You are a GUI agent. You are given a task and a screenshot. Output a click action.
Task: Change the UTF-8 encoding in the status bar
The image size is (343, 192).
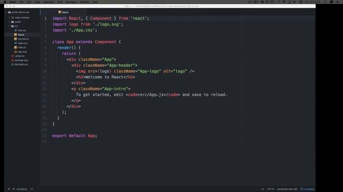point(270,189)
